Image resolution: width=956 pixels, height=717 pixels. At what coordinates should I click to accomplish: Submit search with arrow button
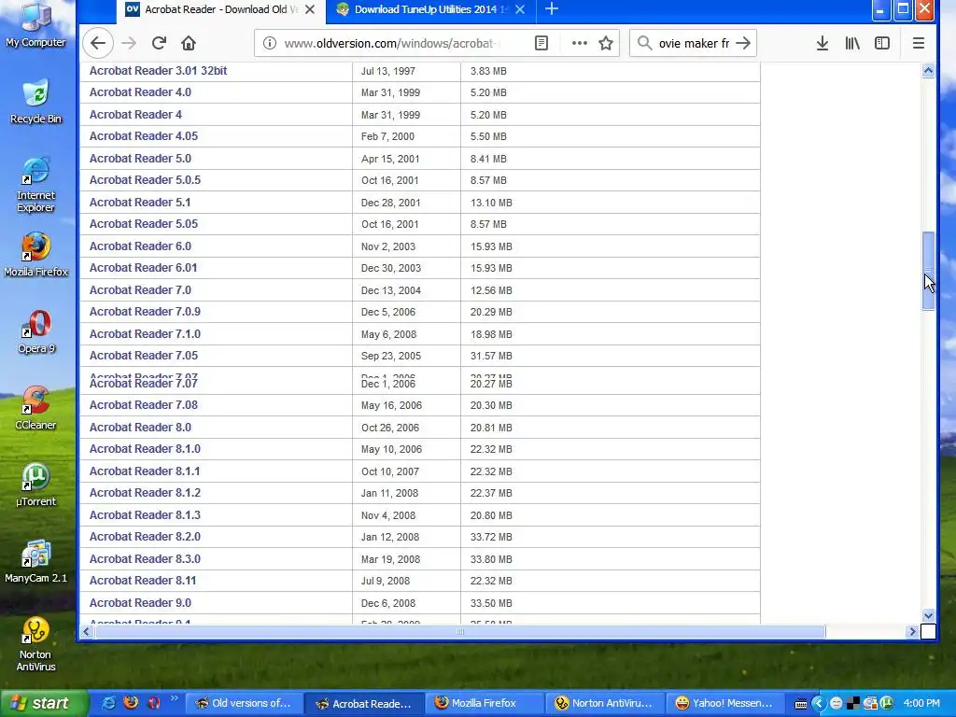[x=742, y=43]
